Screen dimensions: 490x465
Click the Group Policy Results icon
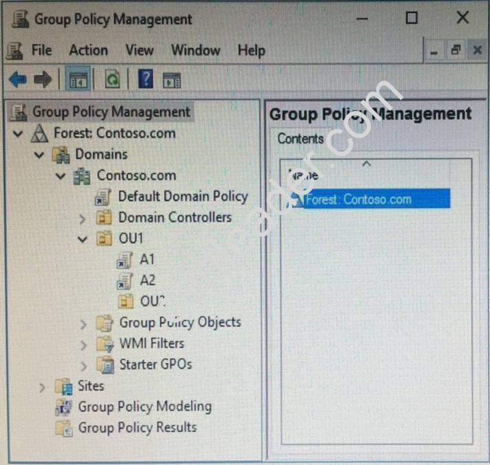pyautogui.click(x=64, y=428)
